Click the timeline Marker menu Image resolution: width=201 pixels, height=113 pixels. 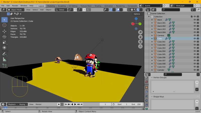click(x=38, y=104)
